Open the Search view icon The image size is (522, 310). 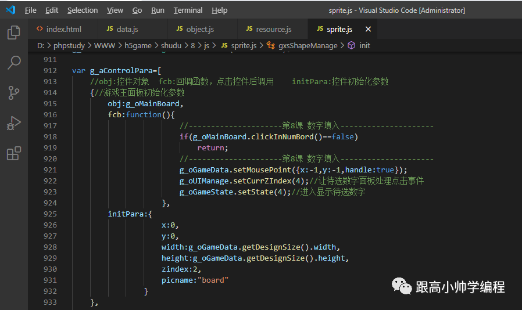[13, 62]
